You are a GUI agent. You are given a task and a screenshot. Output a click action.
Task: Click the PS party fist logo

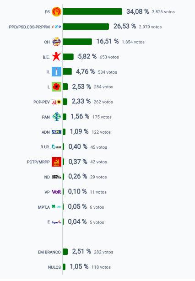click(56, 12)
